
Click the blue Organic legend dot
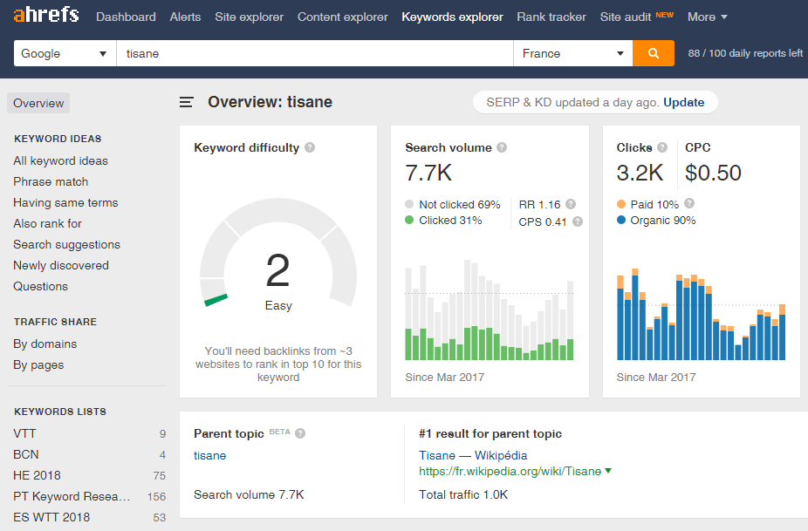[x=621, y=220]
